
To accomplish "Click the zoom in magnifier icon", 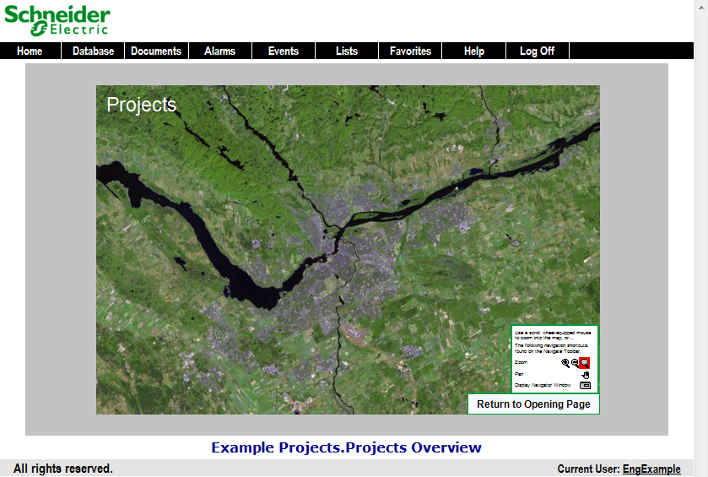I will [565, 362].
